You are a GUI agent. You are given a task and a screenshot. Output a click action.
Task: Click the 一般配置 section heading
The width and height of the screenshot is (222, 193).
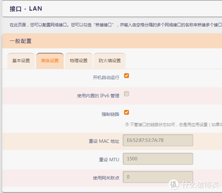pyautogui.click(x=20, y=41)
